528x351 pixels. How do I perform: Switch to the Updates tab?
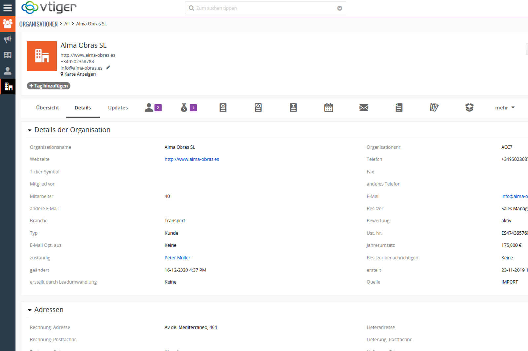[x=118, y=108]
